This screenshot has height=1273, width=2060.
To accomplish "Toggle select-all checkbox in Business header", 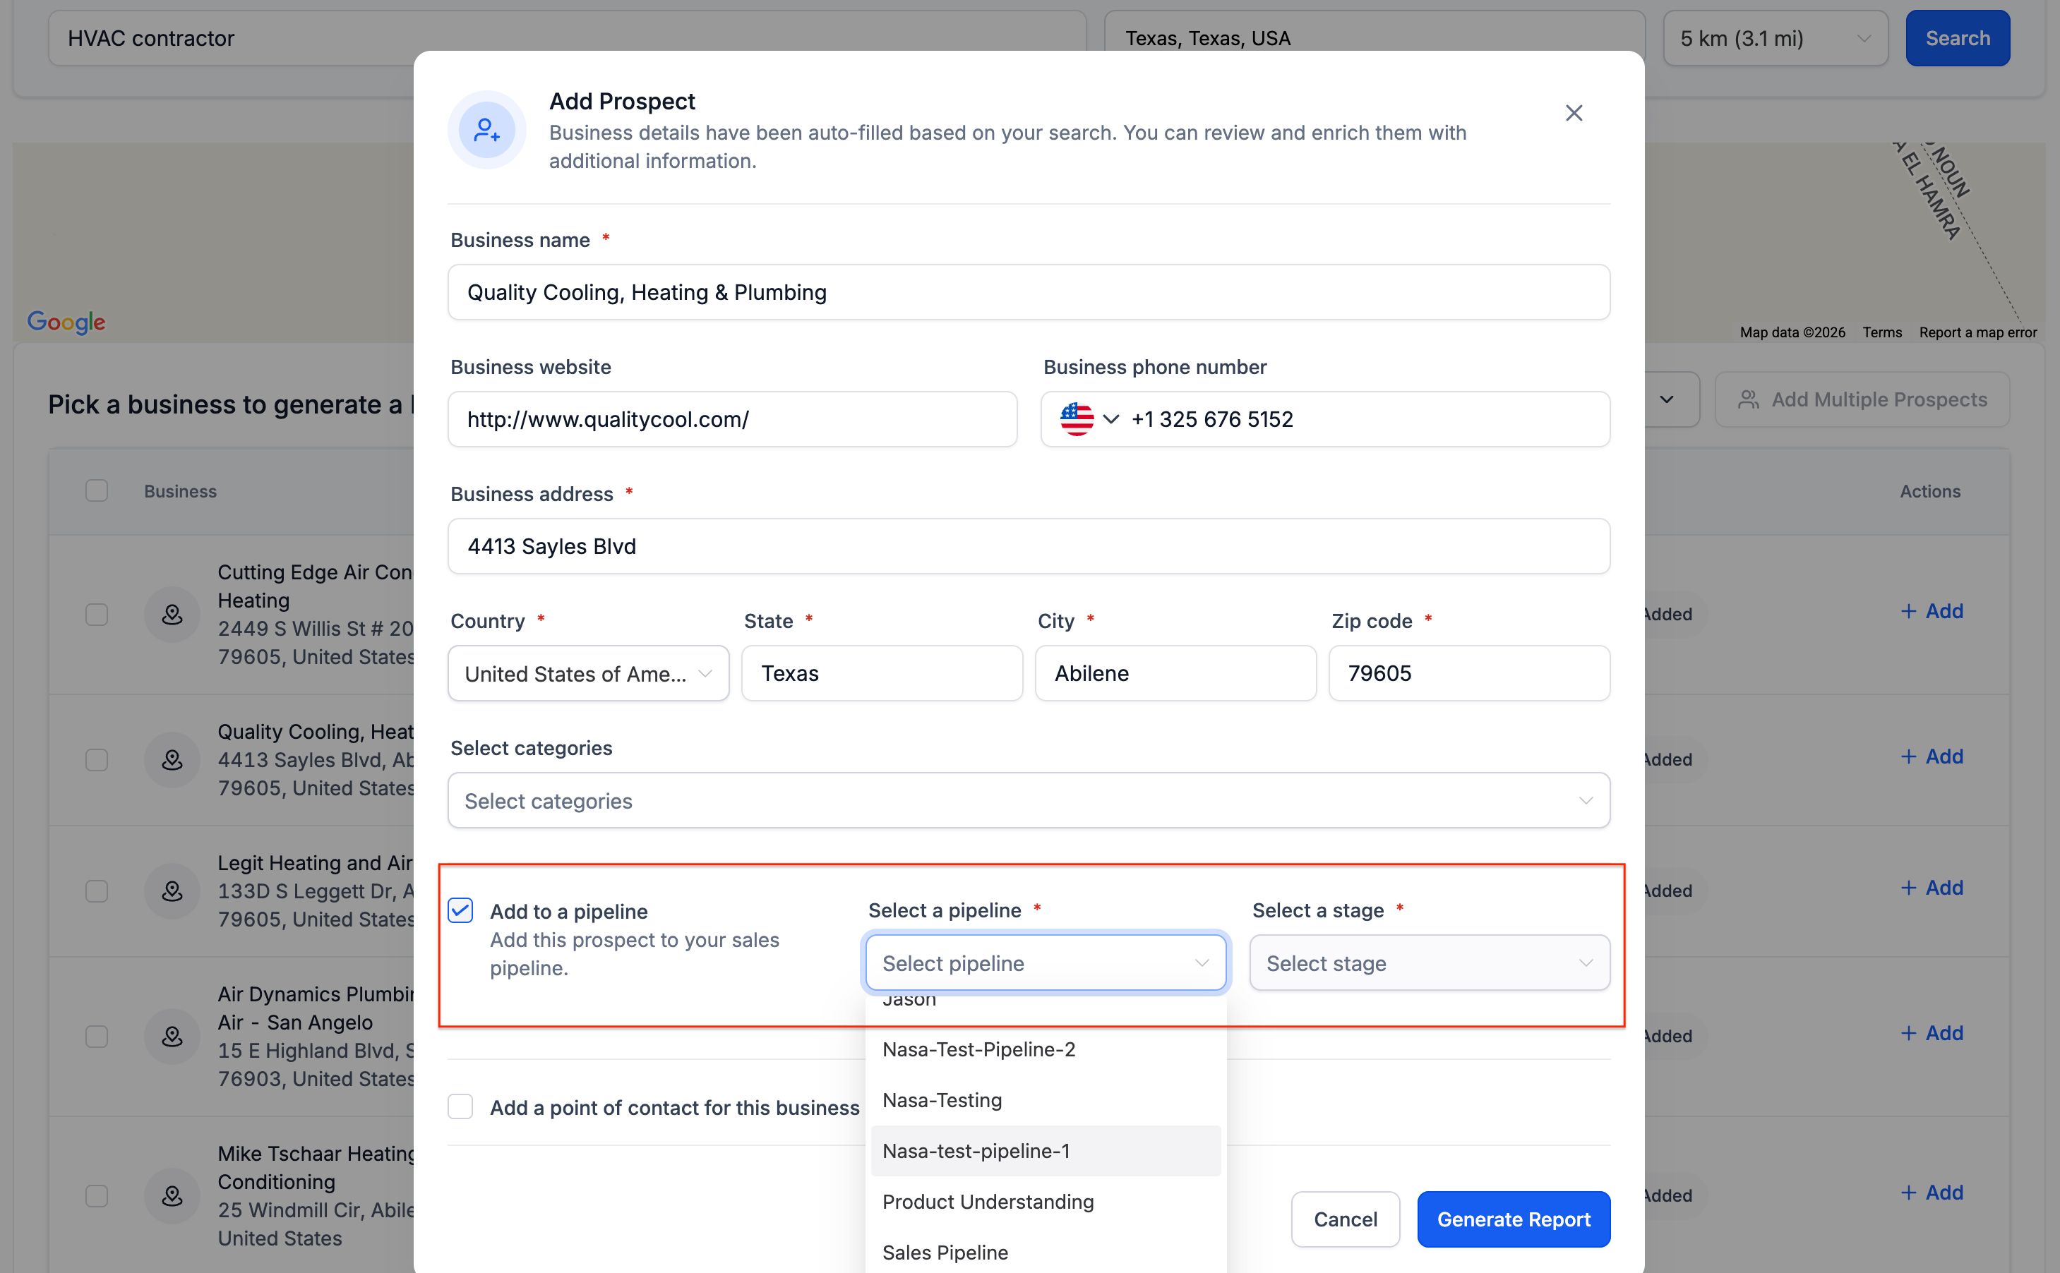I will [97, 491].
